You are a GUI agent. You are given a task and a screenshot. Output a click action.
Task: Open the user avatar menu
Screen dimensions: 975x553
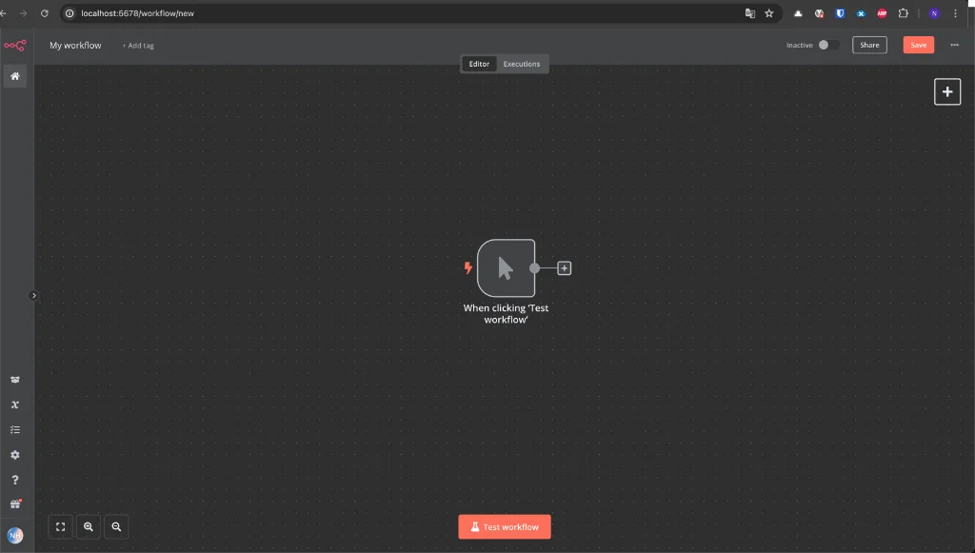[15, 535]
